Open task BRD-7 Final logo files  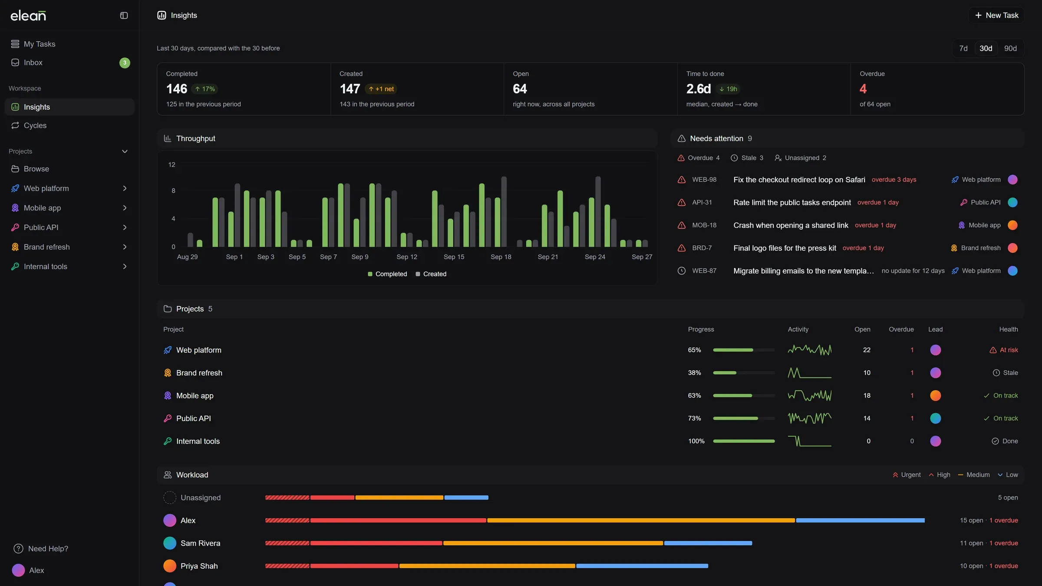click(x=847, y=248)
